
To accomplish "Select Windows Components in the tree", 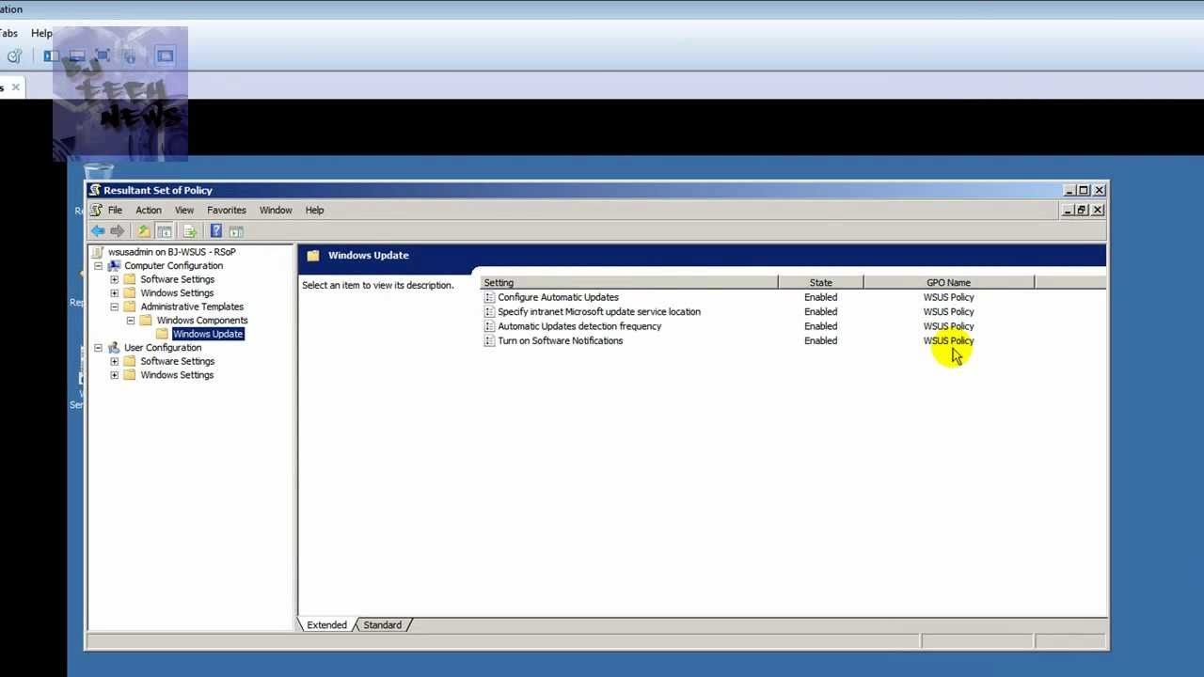I will 202,321.
